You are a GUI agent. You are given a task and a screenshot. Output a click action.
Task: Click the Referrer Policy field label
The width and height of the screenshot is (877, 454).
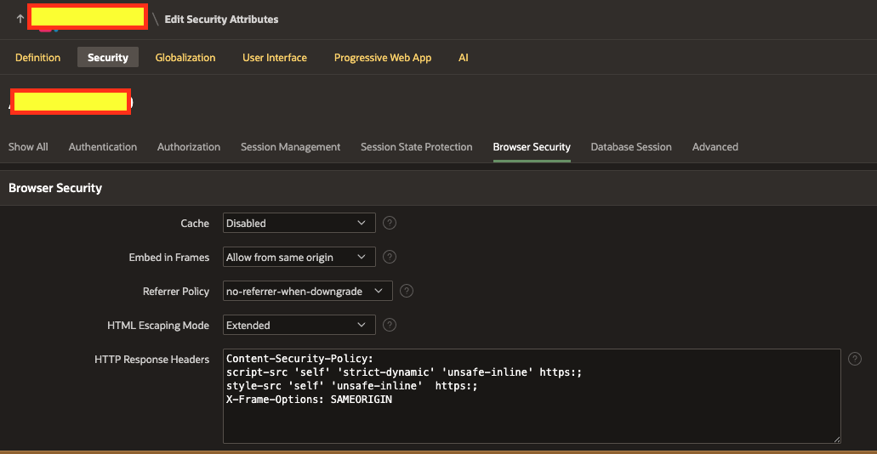[176, 291]
